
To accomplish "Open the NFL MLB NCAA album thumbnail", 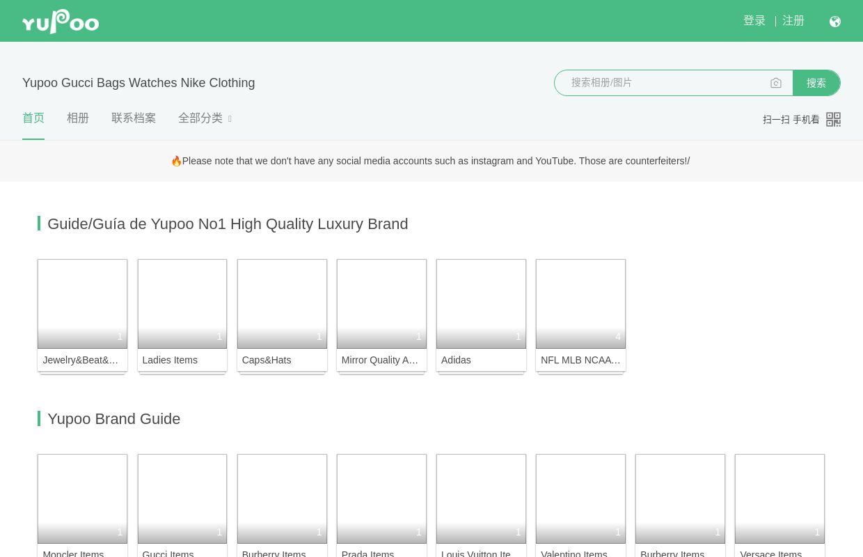I will coord(580,304).
